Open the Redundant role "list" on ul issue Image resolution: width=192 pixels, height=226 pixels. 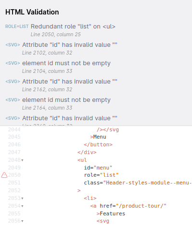[73, 27]
